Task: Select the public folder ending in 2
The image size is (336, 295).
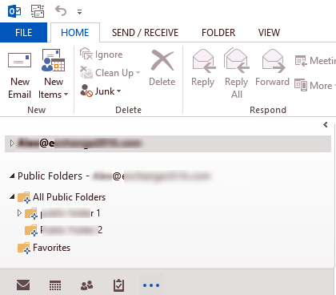Action: 63,230
